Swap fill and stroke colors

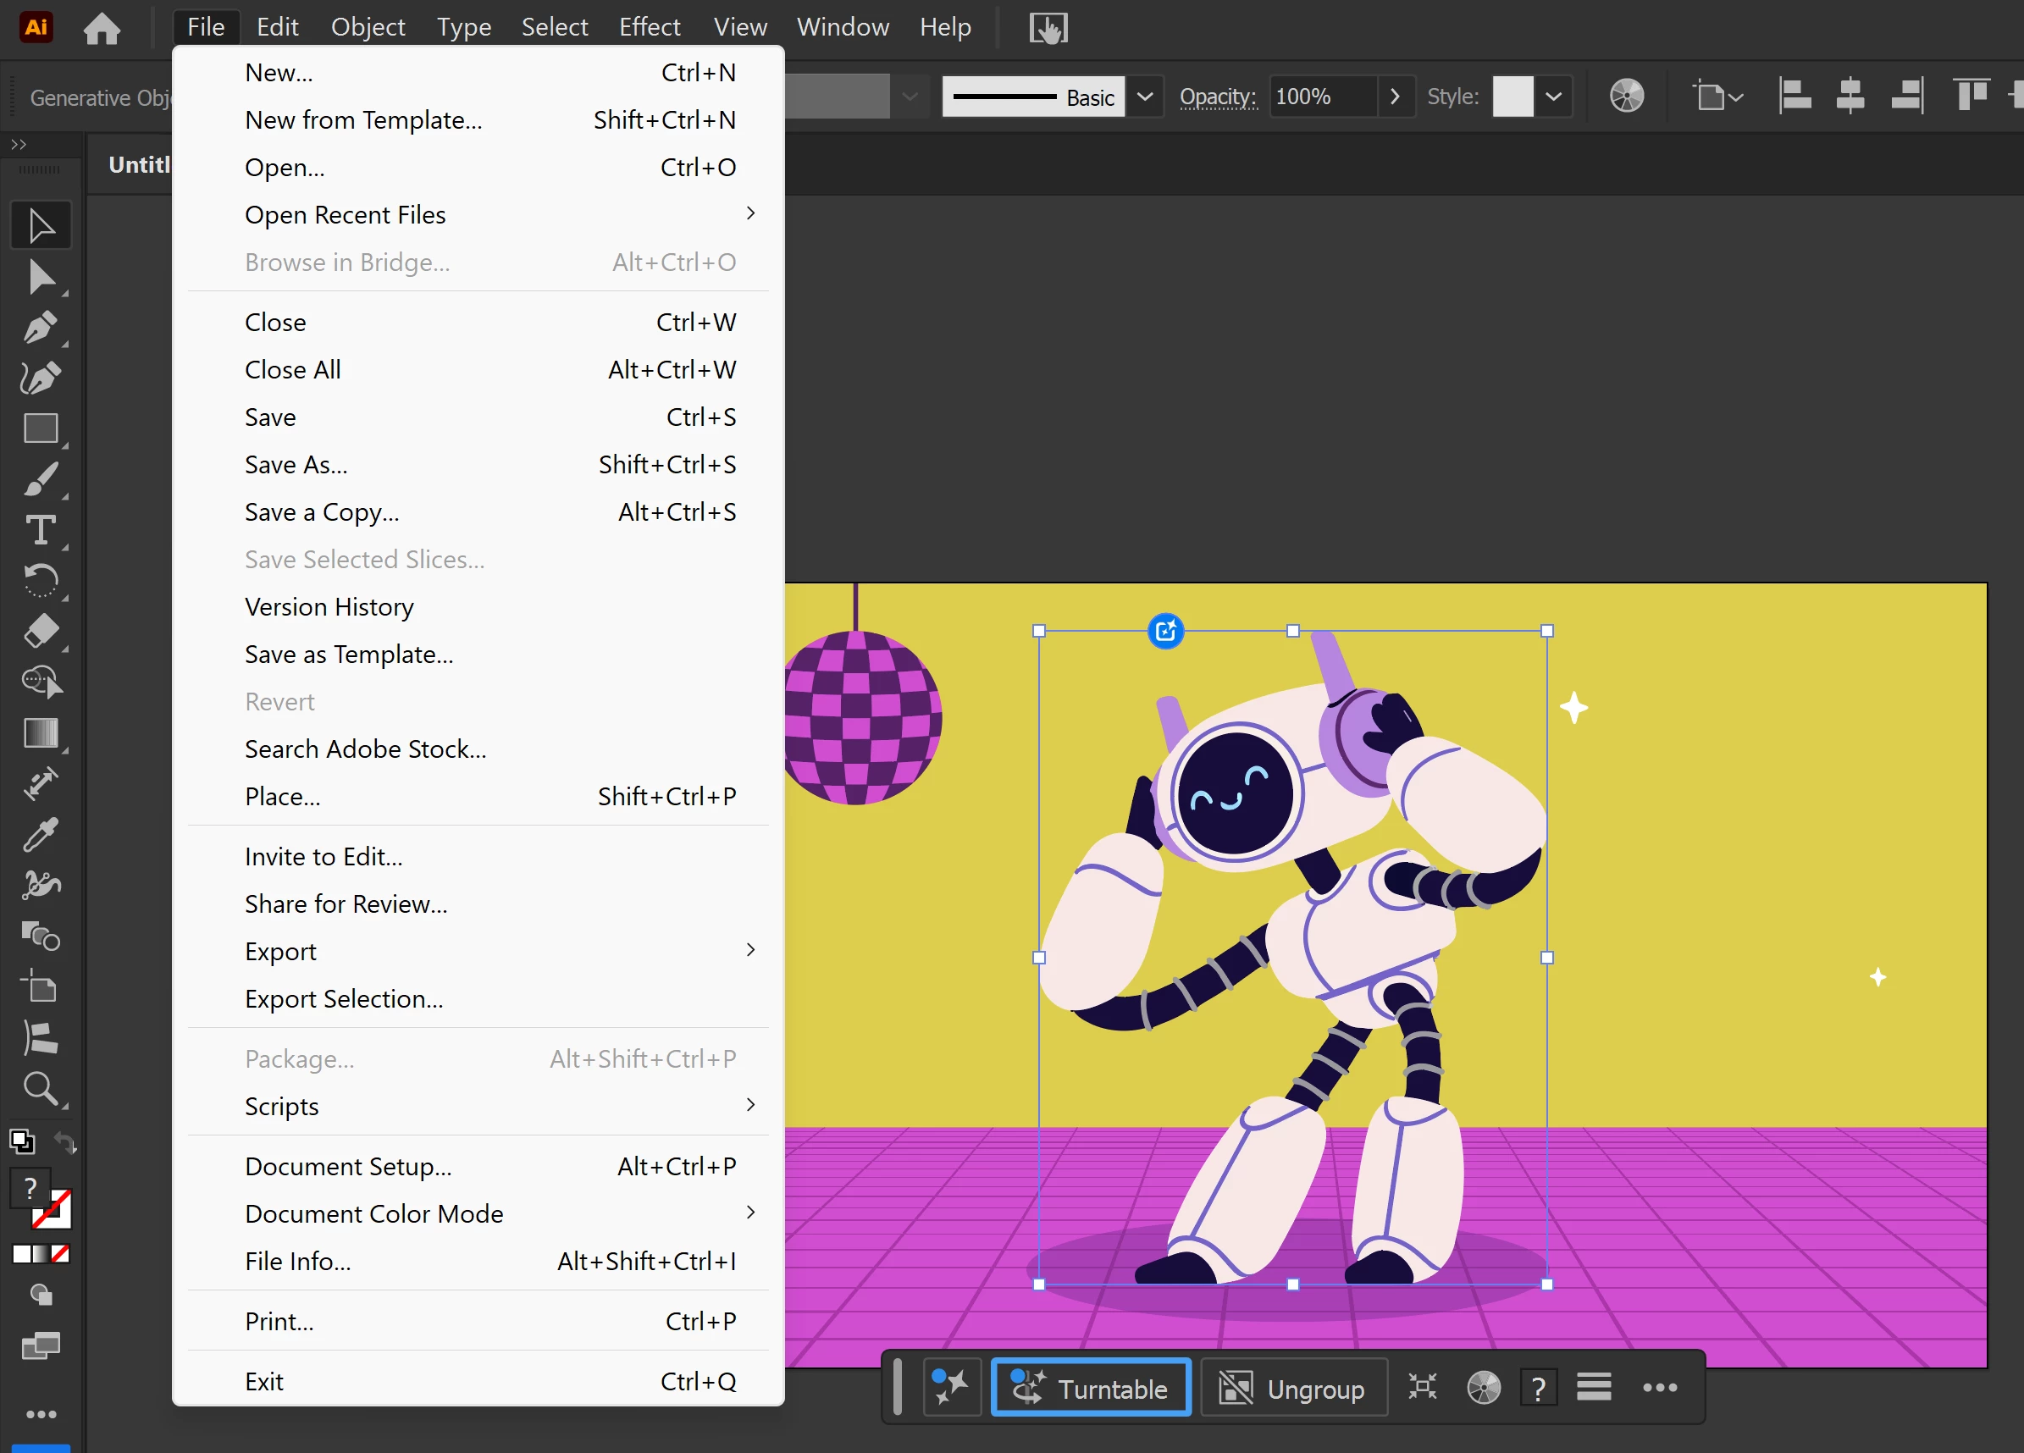click(65, 1141)
